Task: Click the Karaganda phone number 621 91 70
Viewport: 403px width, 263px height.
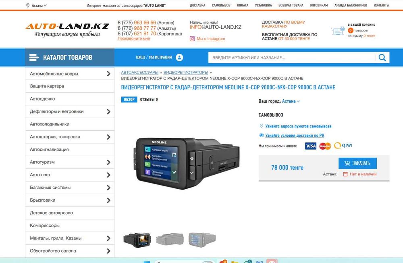Action: tap(145, 33)
